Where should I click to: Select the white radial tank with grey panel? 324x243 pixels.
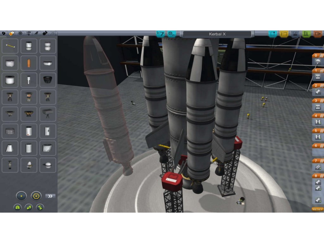[47, 131]
